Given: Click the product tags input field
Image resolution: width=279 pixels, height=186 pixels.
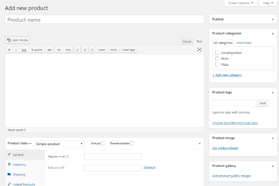Looking at the screenshot, I should click(234, 103).
